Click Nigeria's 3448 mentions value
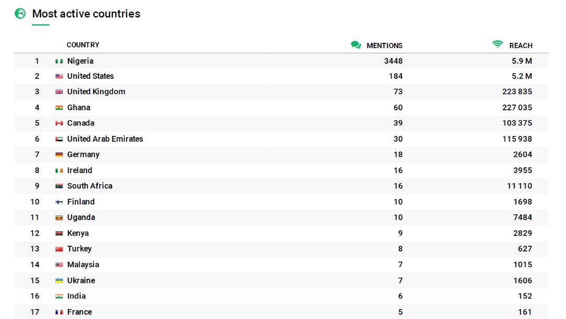 [393, 61]
